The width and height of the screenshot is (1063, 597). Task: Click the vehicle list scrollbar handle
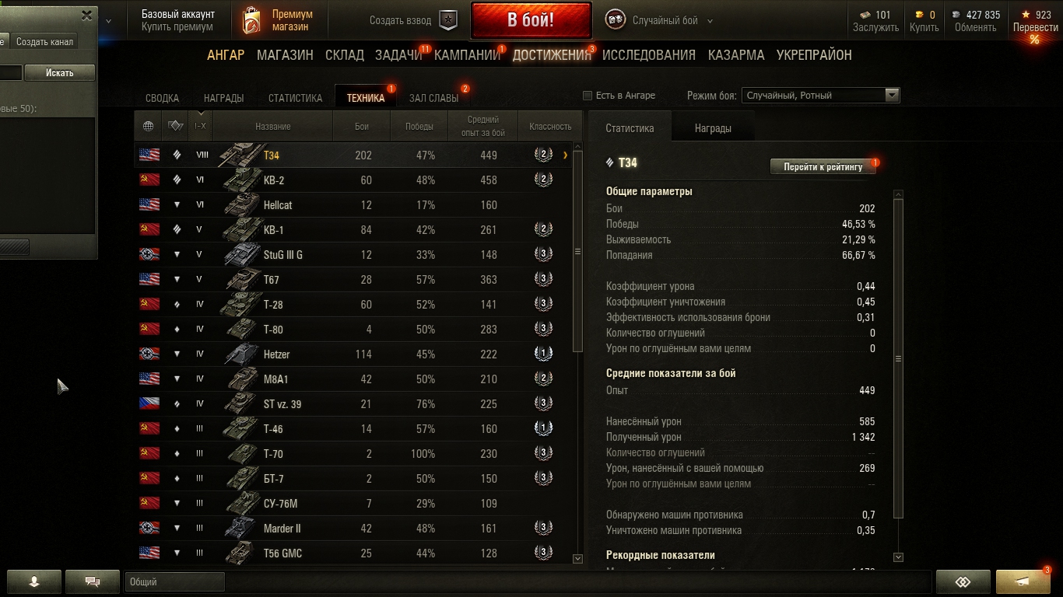577,251
